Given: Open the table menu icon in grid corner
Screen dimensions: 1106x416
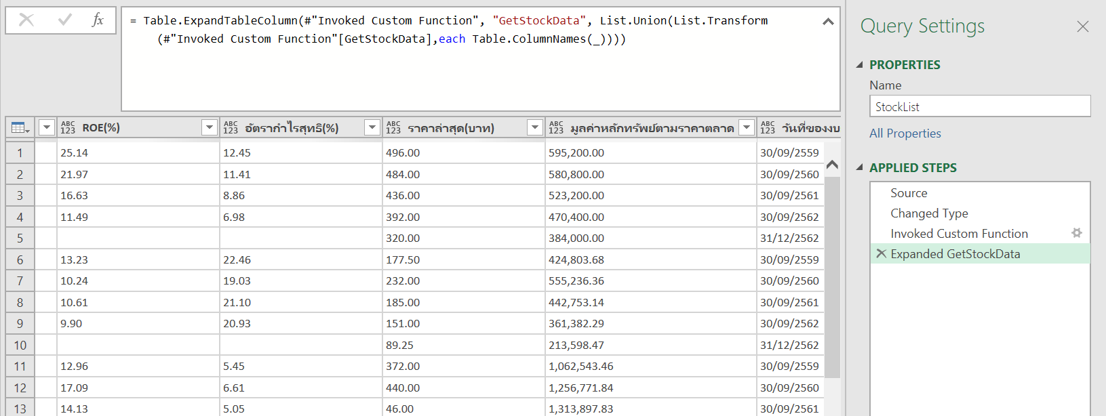Looking at the screenshot, I should (x=20, y=127).
